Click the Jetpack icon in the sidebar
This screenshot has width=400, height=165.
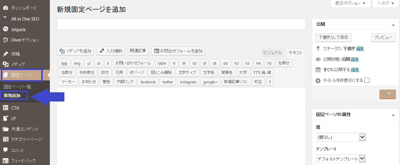pyautogui.click(x=5, y=29)
